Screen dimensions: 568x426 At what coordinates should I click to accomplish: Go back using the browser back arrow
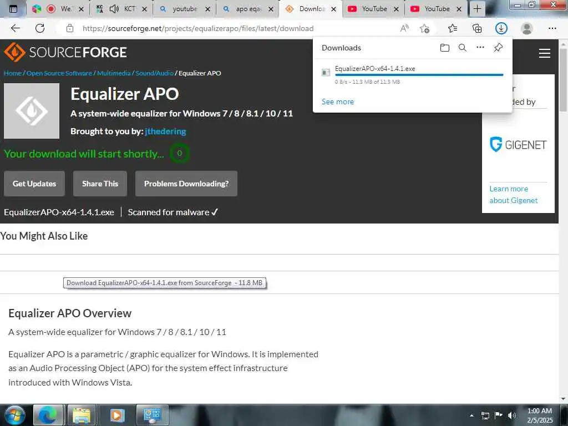pos(15,28)
